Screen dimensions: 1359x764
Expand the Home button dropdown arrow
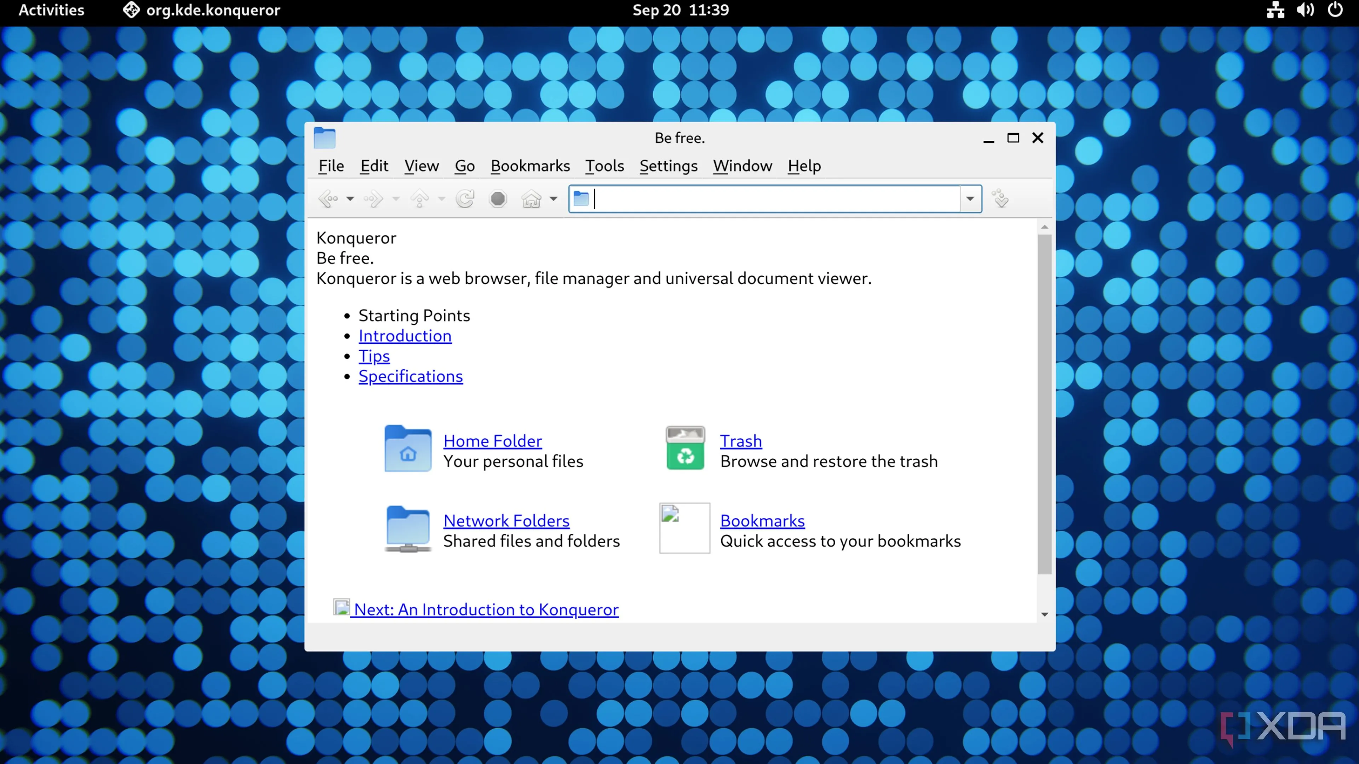553,199
